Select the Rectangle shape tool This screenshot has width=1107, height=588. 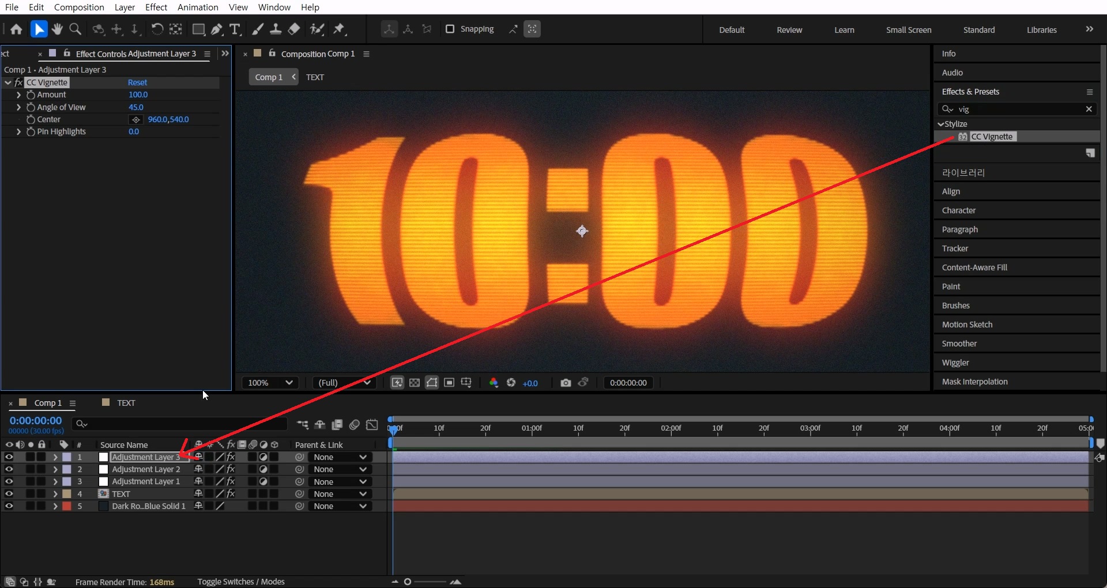click(x=198, y=29)
